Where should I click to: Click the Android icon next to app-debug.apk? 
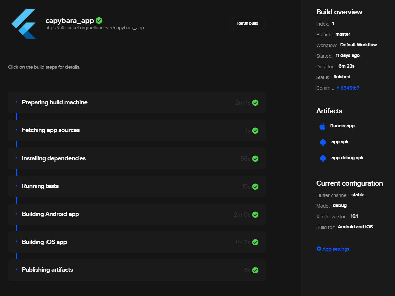323,158
